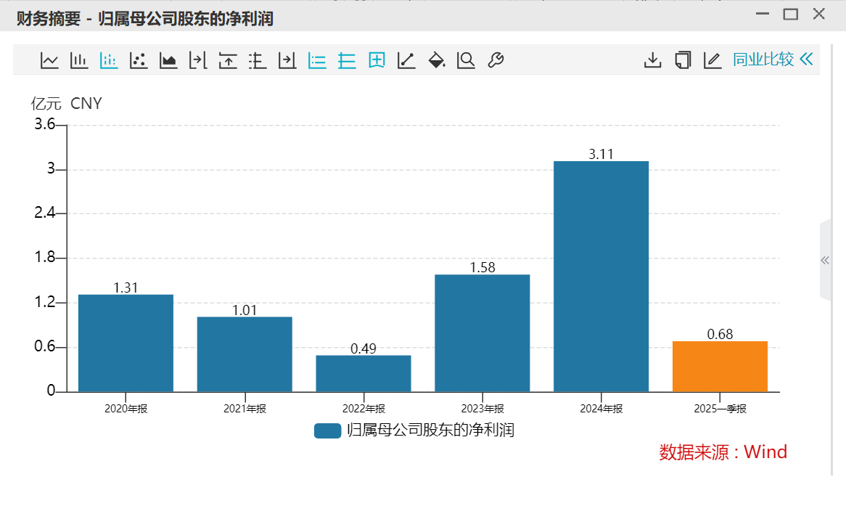Click legend text 归属母公司股东的净利润

click(430, 431)
